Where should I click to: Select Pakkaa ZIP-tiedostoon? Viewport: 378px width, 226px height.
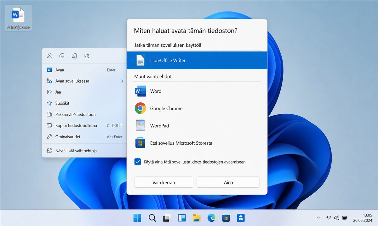pyautogui.click(x=84, y=114)
